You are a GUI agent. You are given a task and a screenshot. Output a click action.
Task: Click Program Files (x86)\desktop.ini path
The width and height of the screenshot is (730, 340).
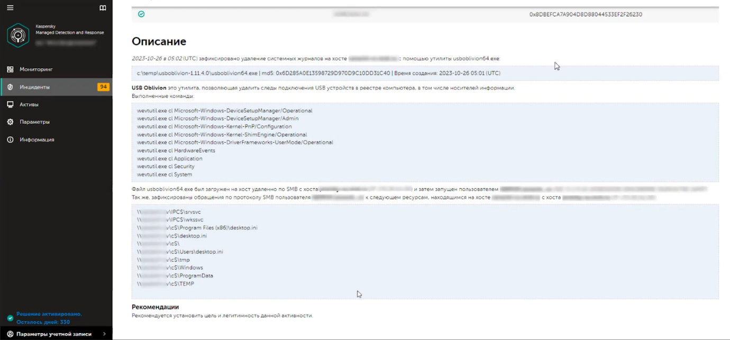[197, 228]
